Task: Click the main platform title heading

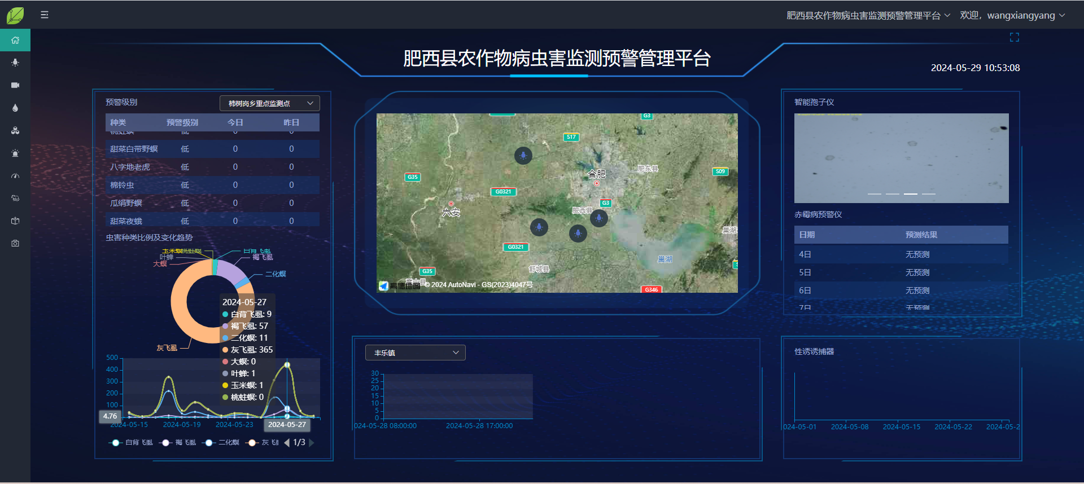Action: (557, 58)
